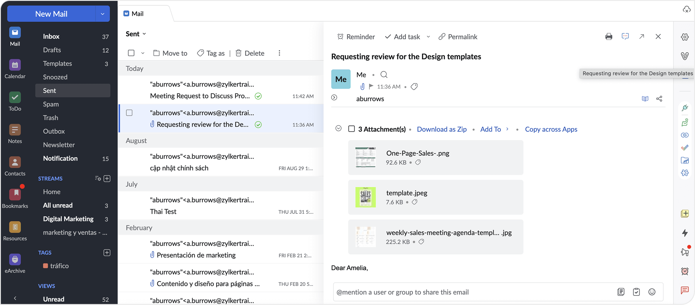Open Bookmarks in the left sidebar
Viewport: 695px width, 305px height.
[15, 195]
